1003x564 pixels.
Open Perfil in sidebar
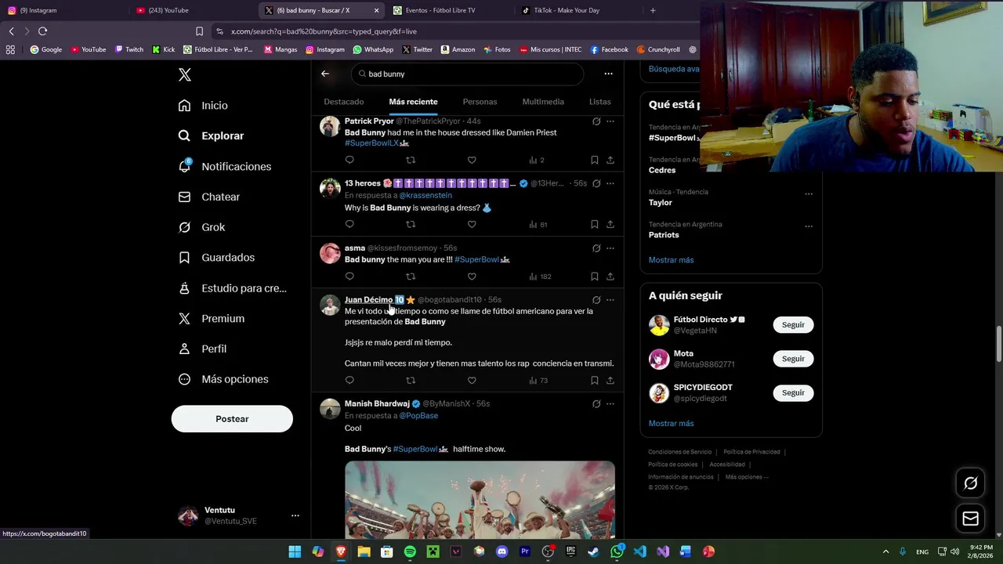[202, 349]
